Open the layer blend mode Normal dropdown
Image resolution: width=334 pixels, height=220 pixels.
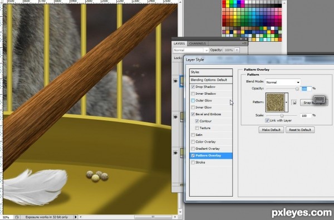click(x=190, y=50)
